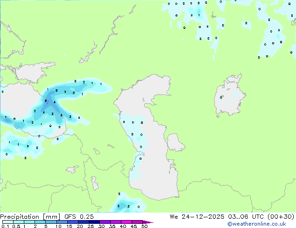Open the weatheronline.co.uk copyright link

(x=257, y=224)
